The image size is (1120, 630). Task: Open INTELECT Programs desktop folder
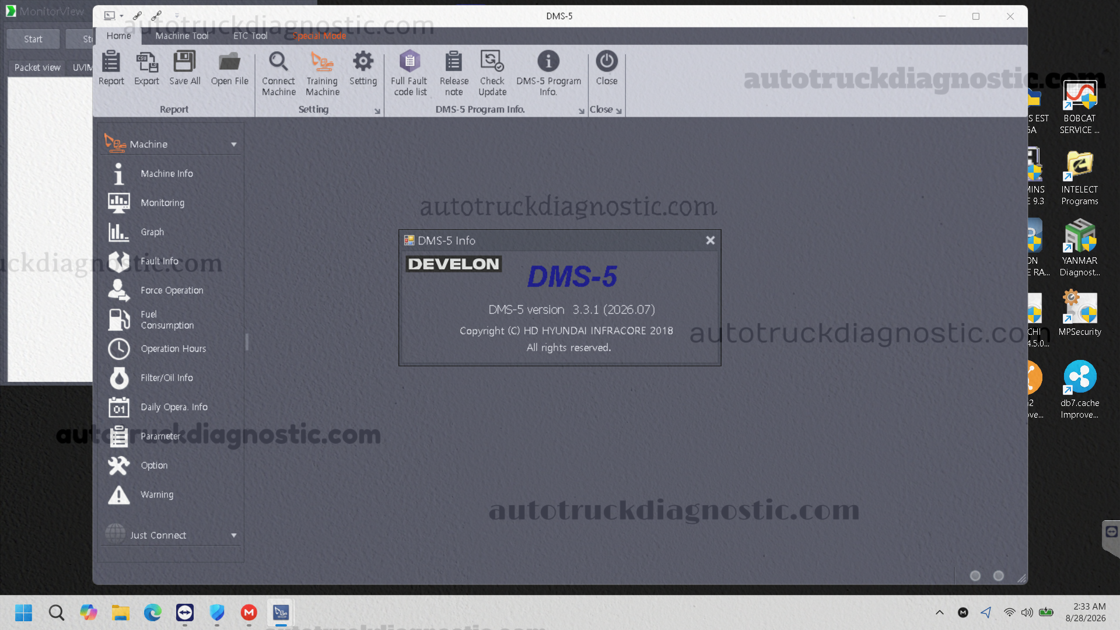coord(1080,179)
